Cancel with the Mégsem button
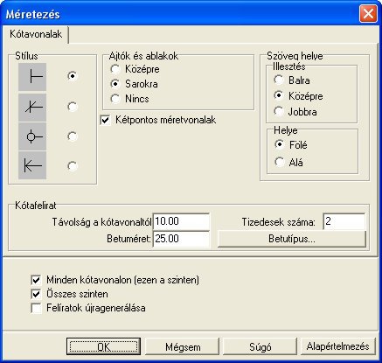This screenshot has width=382, height=363. point(183,346)
